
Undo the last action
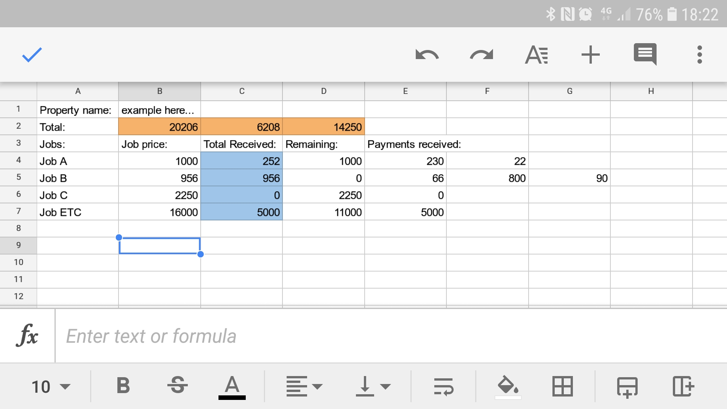pyautogui.click(x=427, y=55)
